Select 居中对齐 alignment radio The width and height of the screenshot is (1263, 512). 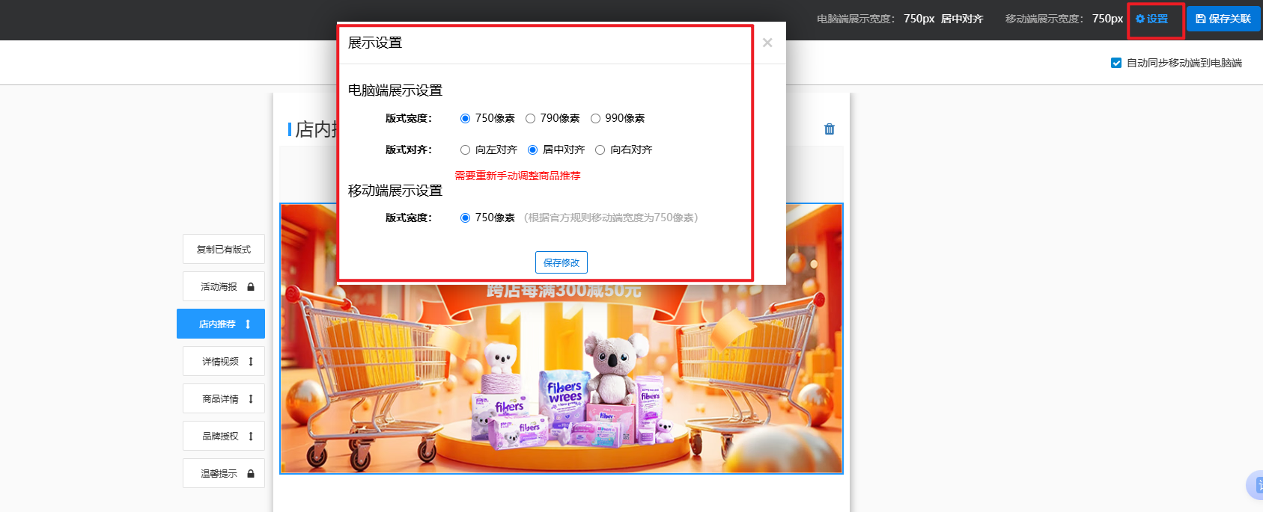click(532, 149)
